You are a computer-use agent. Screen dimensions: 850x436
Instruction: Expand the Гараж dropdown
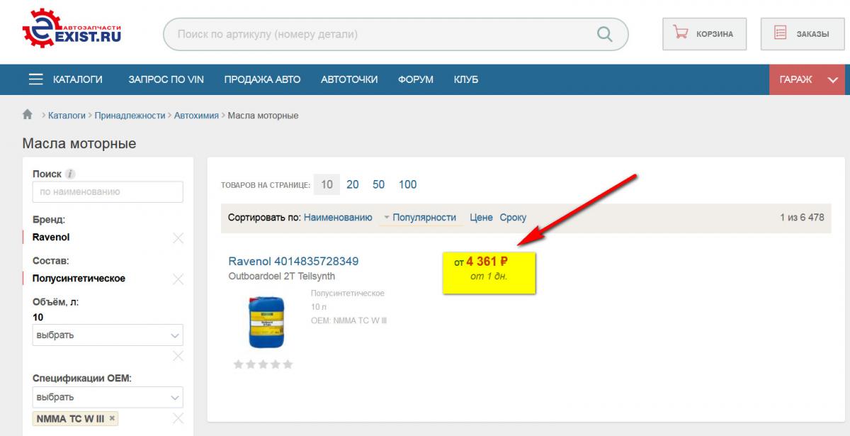pyautogui.click(x=809, y=79)
